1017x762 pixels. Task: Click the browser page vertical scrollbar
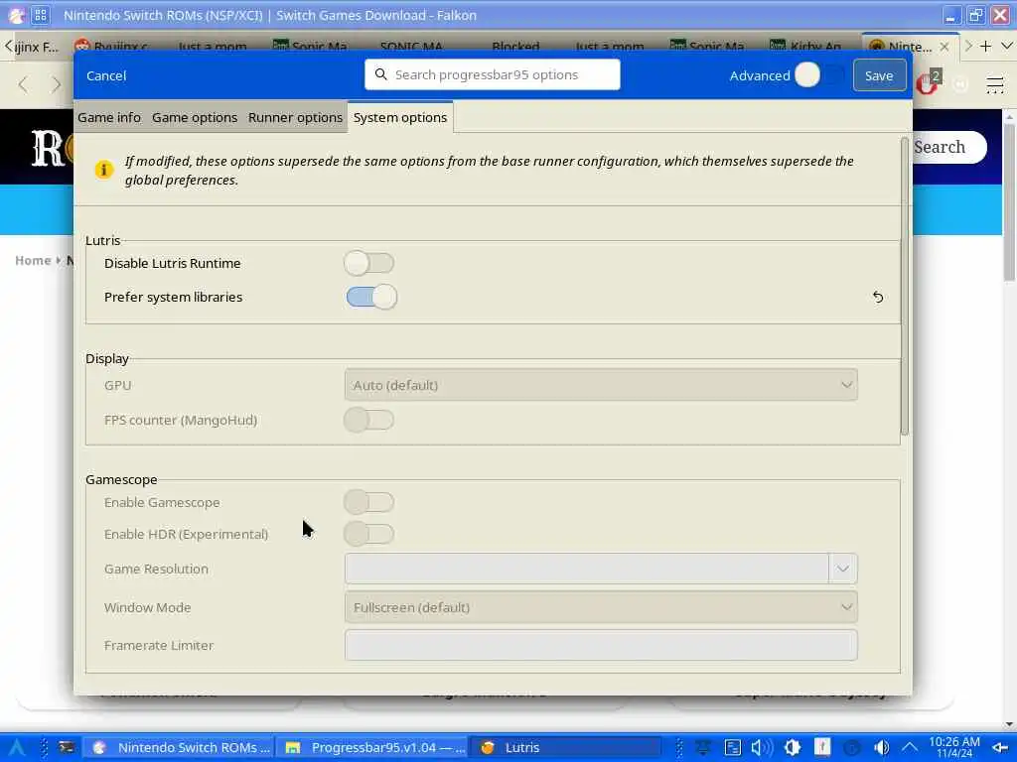coord(1009,200)
